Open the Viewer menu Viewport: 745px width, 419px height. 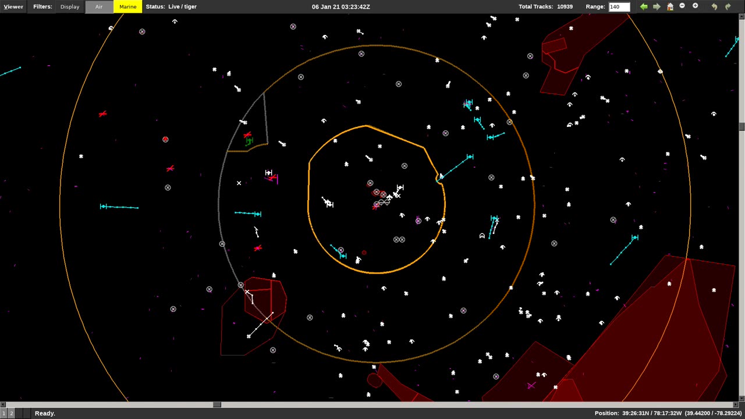coord(13,6)
